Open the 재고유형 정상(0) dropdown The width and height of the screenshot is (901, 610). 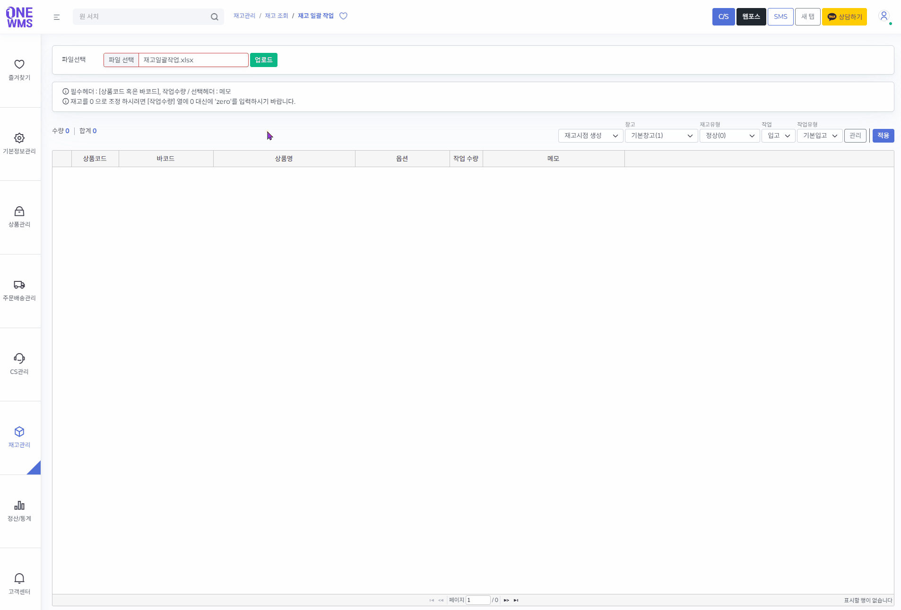[729, 136]
